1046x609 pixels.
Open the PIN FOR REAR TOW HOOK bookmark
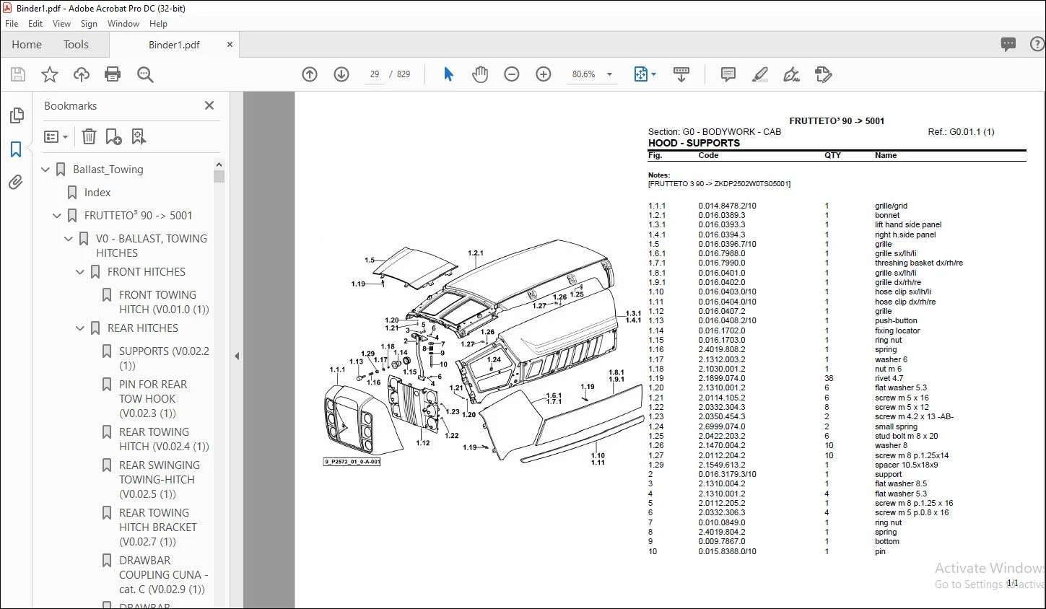(x=153, y=399)
